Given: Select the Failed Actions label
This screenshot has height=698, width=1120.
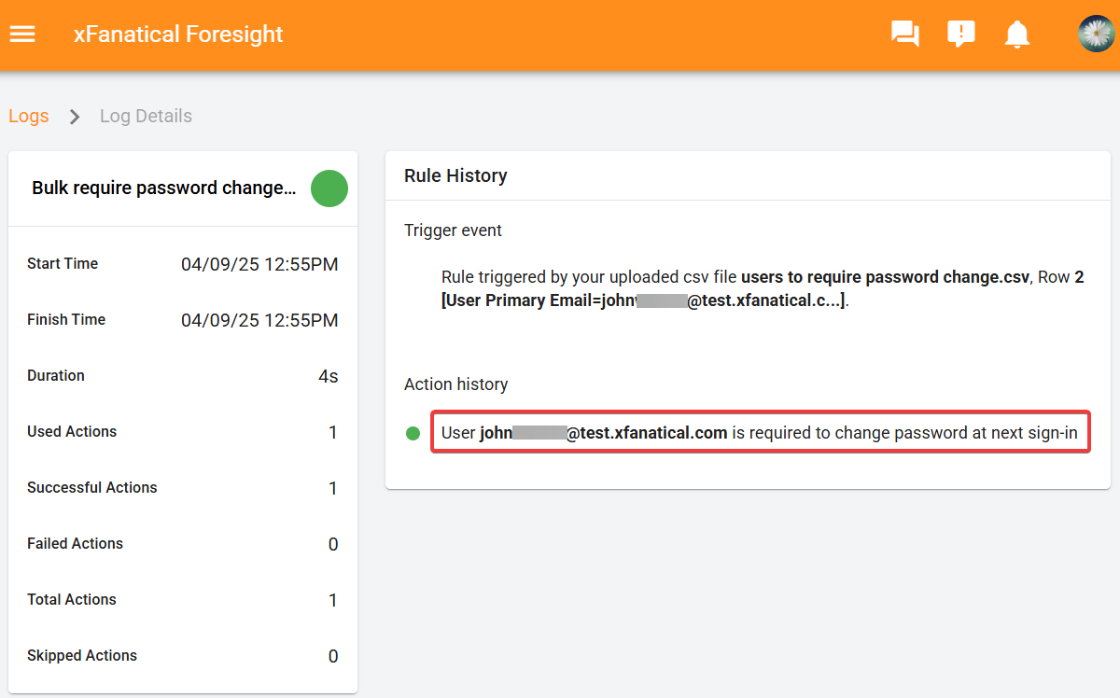Looking at the screenshot, I should click(75, 544).
